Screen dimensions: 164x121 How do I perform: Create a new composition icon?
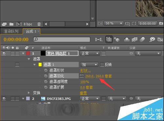[19, 24]
